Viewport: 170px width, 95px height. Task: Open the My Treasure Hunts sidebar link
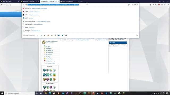click(x=50, y=63)
